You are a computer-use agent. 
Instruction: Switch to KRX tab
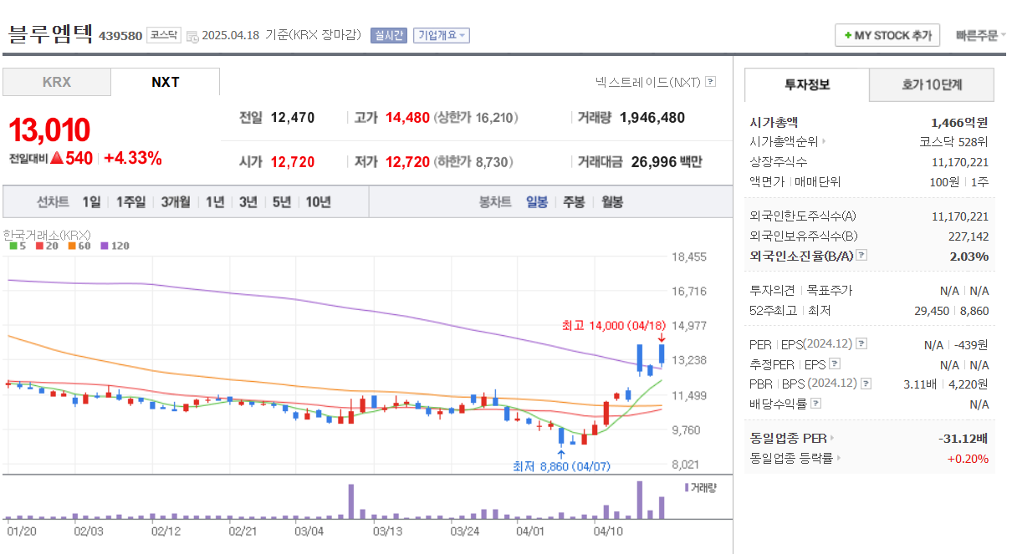click(57, 82)
